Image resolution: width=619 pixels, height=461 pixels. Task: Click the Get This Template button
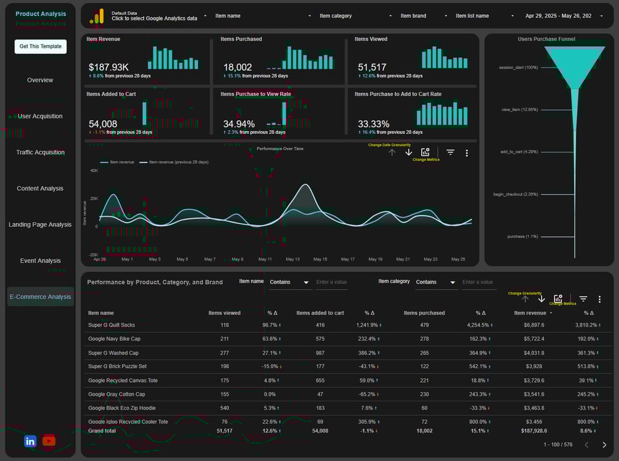pos(41,46)
